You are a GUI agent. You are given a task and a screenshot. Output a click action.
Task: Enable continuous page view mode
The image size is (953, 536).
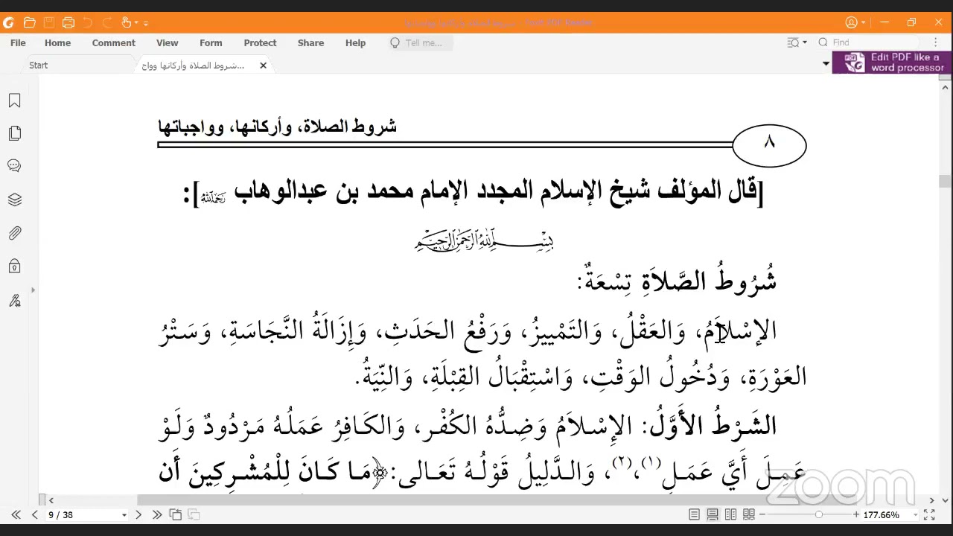pos(713,514)
